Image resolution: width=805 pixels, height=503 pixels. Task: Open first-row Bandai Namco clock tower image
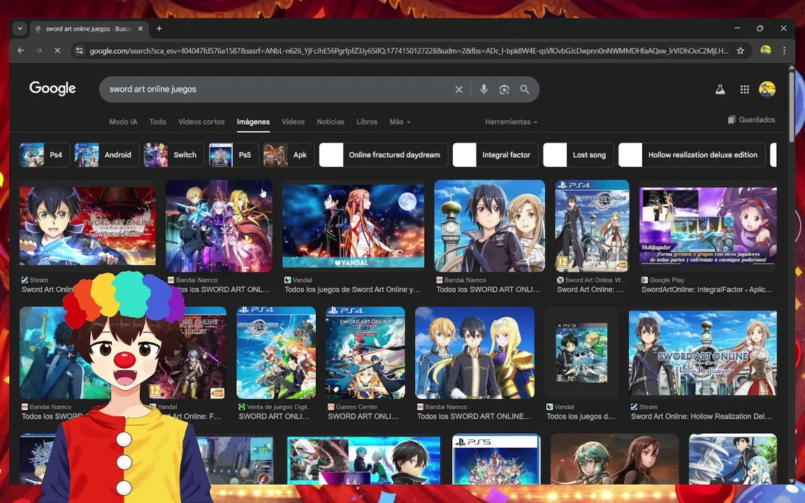489,226
